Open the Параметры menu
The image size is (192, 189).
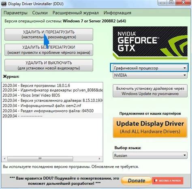(15, 13)
